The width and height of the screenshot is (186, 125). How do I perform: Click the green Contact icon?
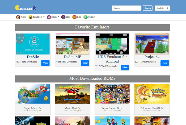click(x=85, y=17)
